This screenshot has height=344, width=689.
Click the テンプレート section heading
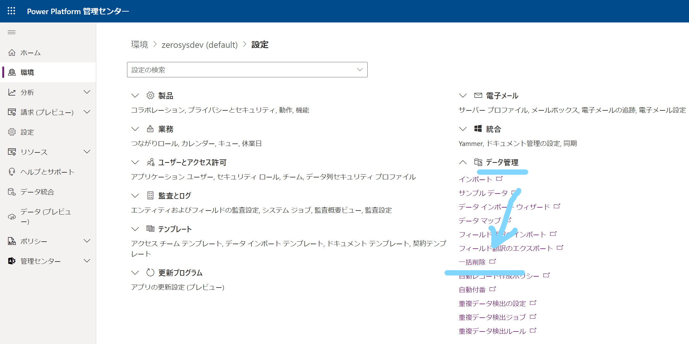pos(175,229)
